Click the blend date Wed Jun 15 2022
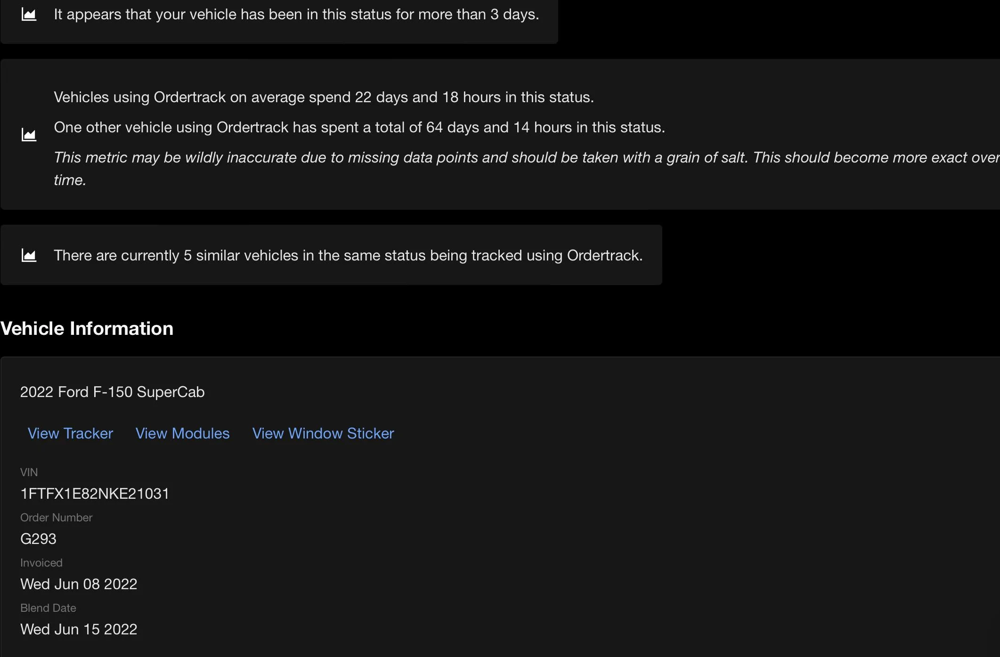This screenshot has width=1000, height=657. click(79, 629)
